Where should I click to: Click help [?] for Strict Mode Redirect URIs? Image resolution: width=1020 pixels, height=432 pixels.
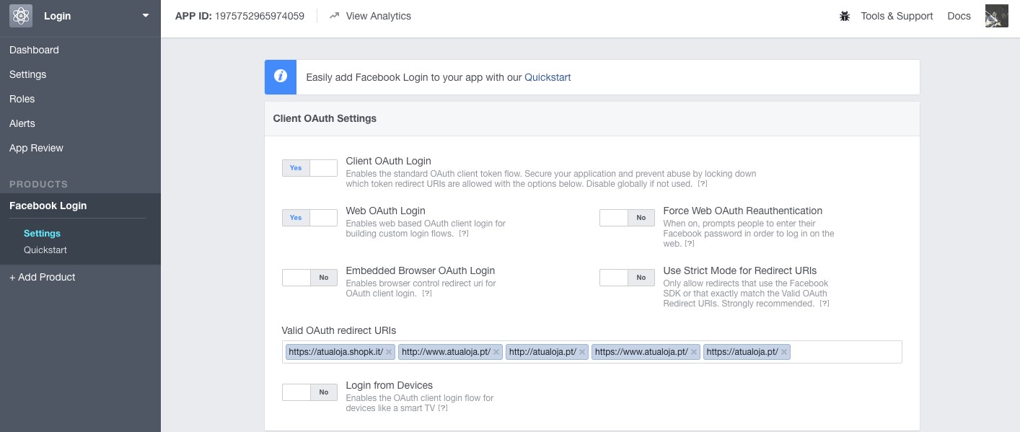point(824,304)
